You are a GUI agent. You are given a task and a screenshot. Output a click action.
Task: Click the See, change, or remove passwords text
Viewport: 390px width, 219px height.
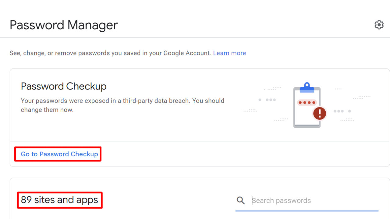tap(111, 53)
